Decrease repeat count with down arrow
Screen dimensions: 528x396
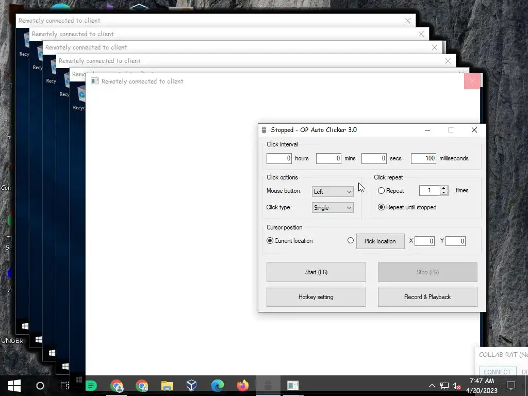click(444, 193)
